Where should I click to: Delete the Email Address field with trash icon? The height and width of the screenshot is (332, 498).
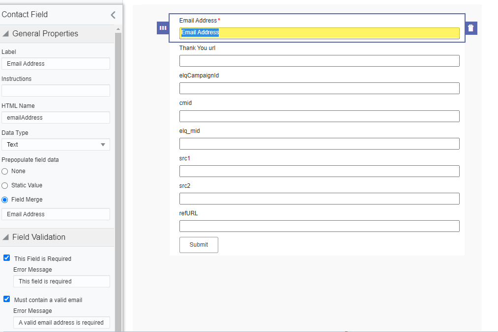[x=471, y=28]
